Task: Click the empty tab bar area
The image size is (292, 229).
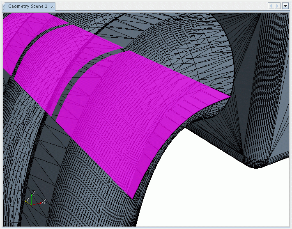Action: [160, 6]
